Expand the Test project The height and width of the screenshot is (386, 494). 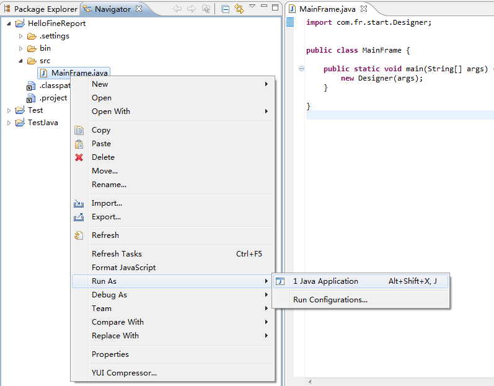(x=9, y=110)
